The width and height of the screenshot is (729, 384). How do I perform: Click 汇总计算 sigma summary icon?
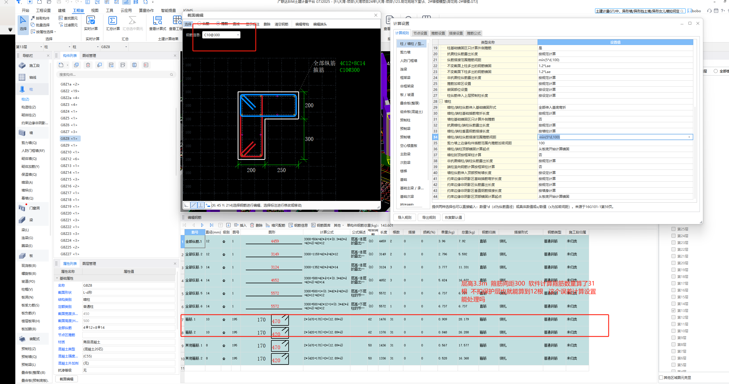113,21
